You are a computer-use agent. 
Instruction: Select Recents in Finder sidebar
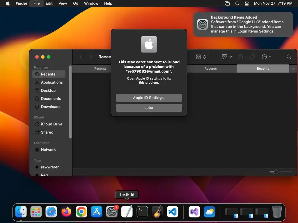point(49,74)
